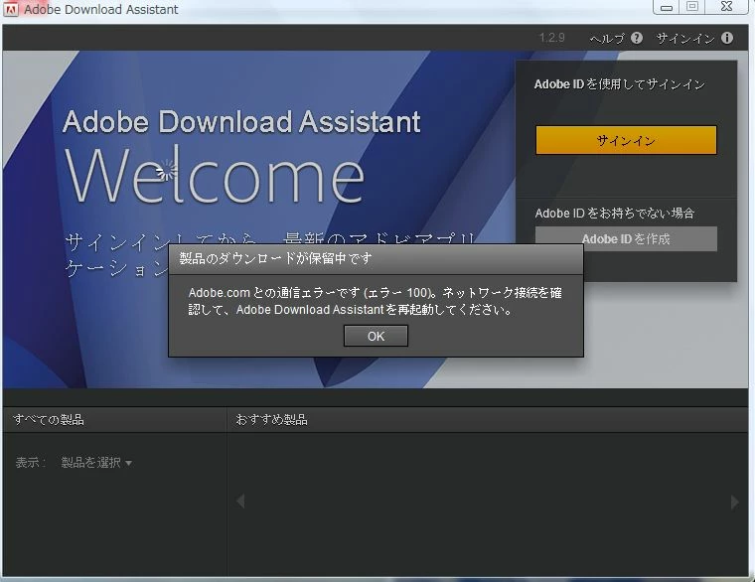The width and height of the screenshot is (755, 582).
Task: Close the Adobe Download Assistant window
Action: coord(726,7)
